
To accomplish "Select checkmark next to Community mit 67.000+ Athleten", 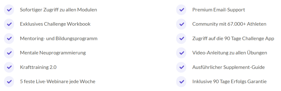I will 182,24.
